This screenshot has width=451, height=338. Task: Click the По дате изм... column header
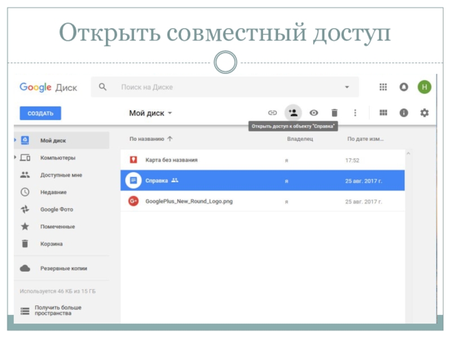tap(365, 139)
